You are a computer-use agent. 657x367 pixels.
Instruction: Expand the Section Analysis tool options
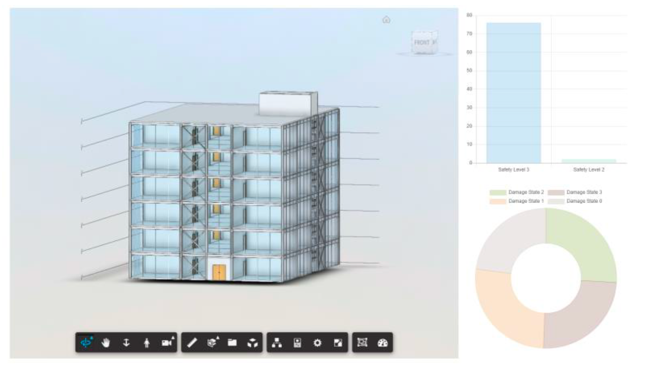pyautogui.click(x=212, y=342)
